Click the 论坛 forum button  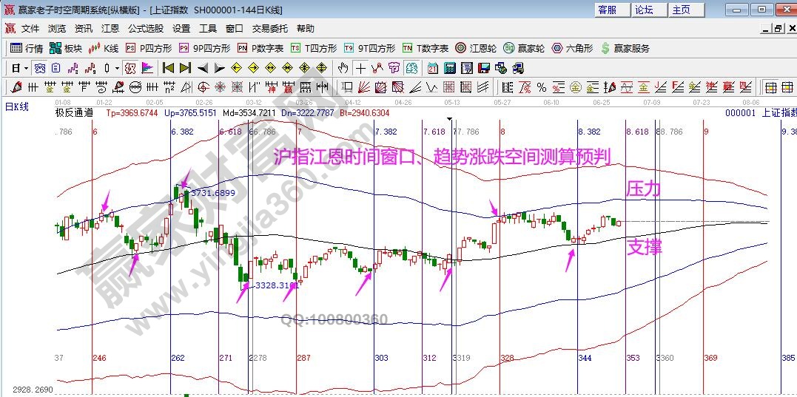point(644,10)
